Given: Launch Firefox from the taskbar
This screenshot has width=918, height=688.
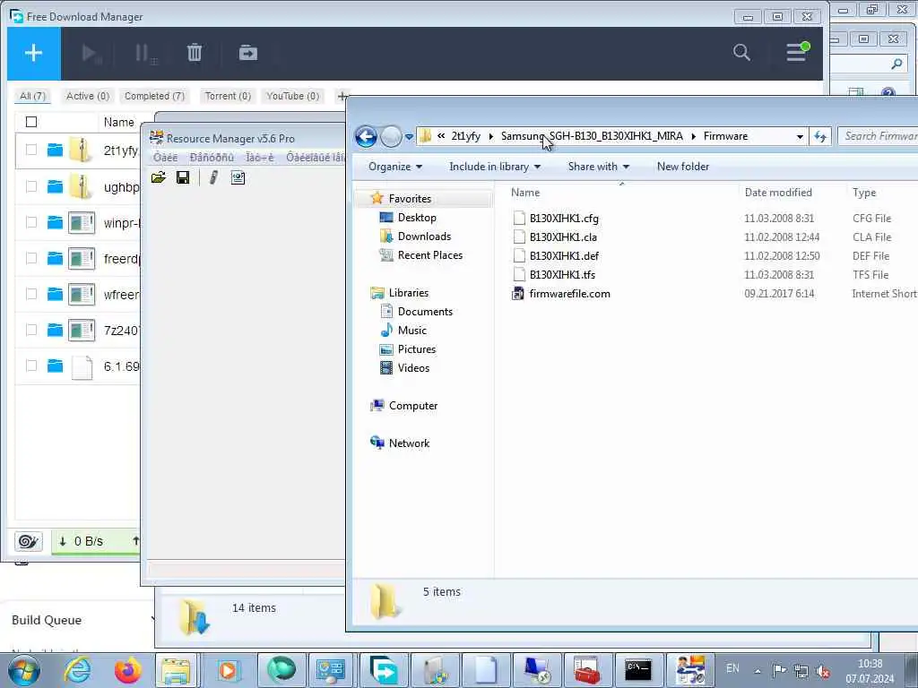Looking at the screenshot, I should coord(127,669).
